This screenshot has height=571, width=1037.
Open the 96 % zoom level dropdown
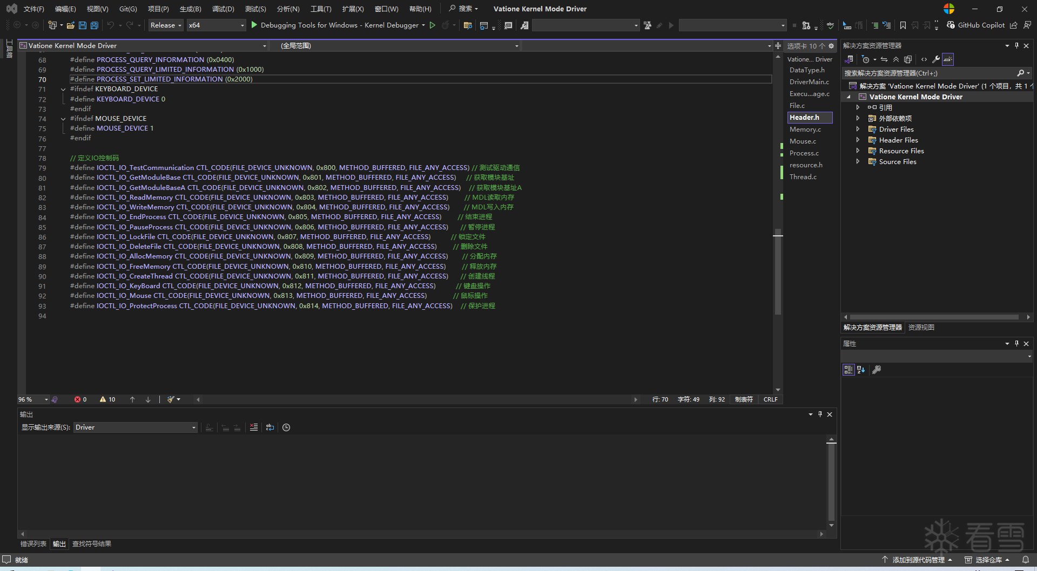coord(33,399)
